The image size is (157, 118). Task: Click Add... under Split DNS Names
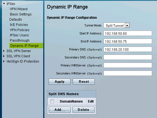[x=60, y=110]
